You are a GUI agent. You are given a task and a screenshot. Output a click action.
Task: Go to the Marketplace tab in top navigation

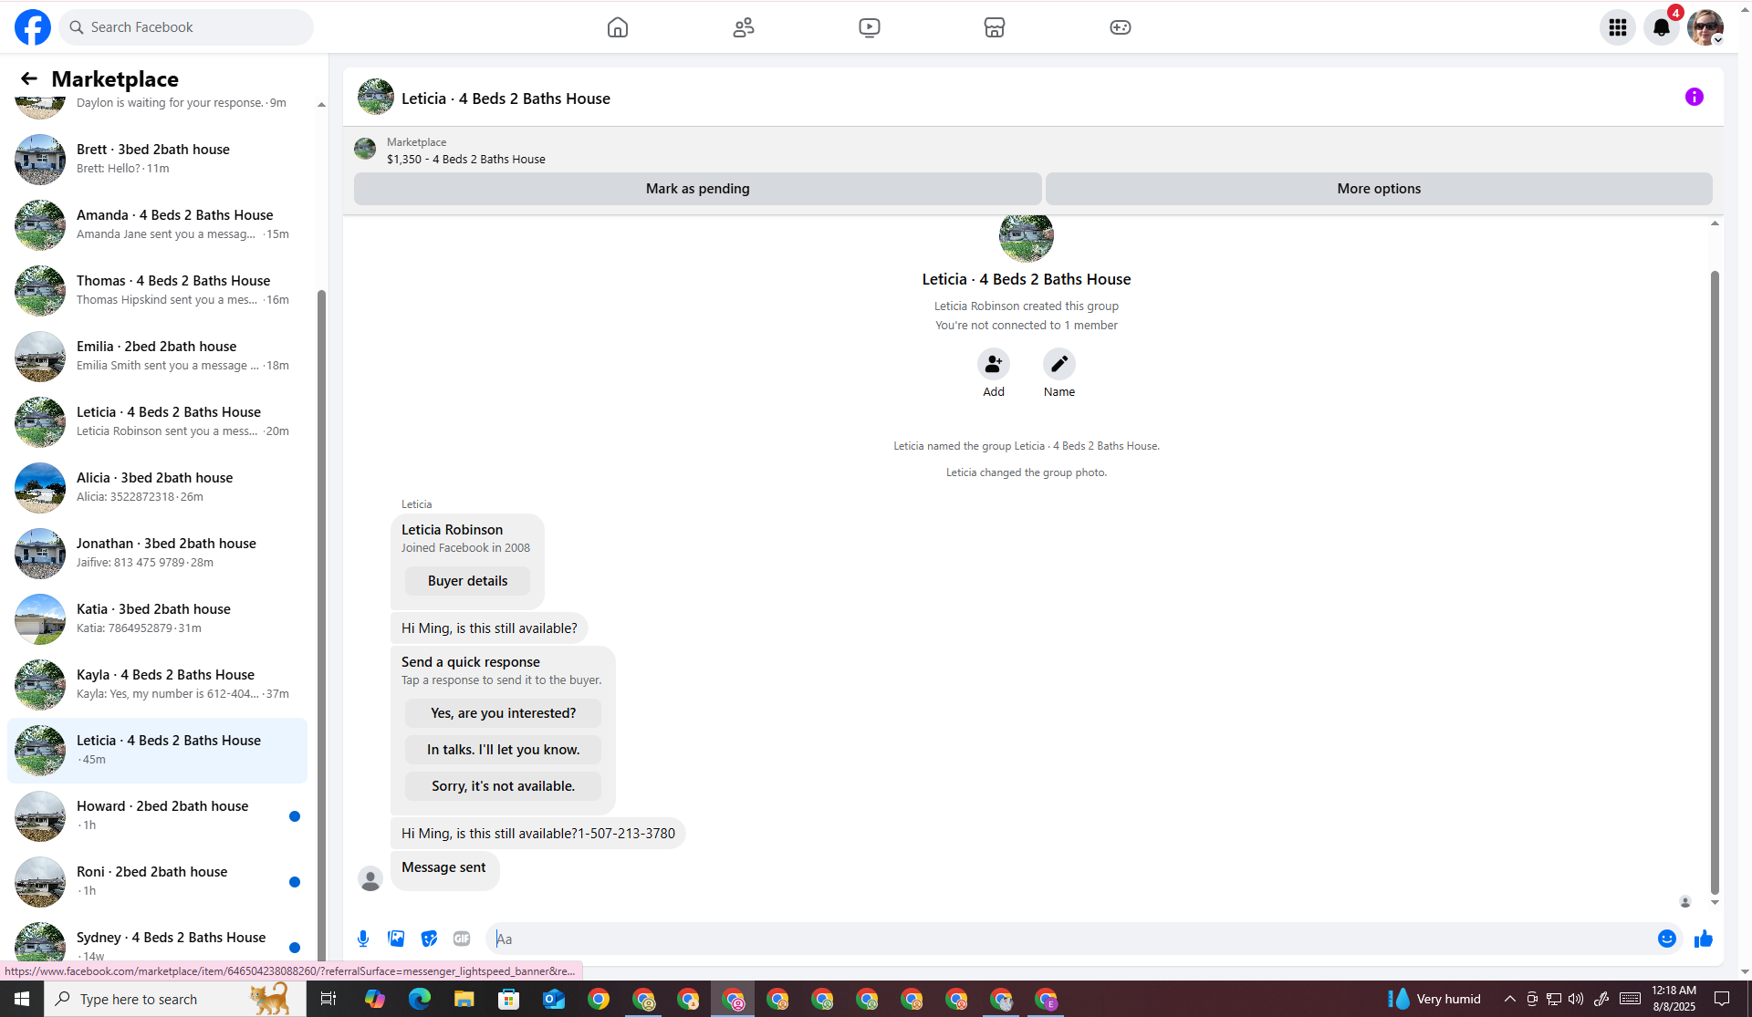pyautogui.click(x=994, y=27)
